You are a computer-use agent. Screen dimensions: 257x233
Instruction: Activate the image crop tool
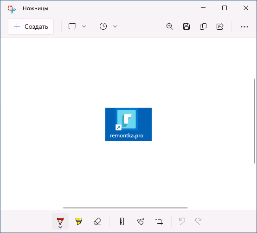point(159,221)
